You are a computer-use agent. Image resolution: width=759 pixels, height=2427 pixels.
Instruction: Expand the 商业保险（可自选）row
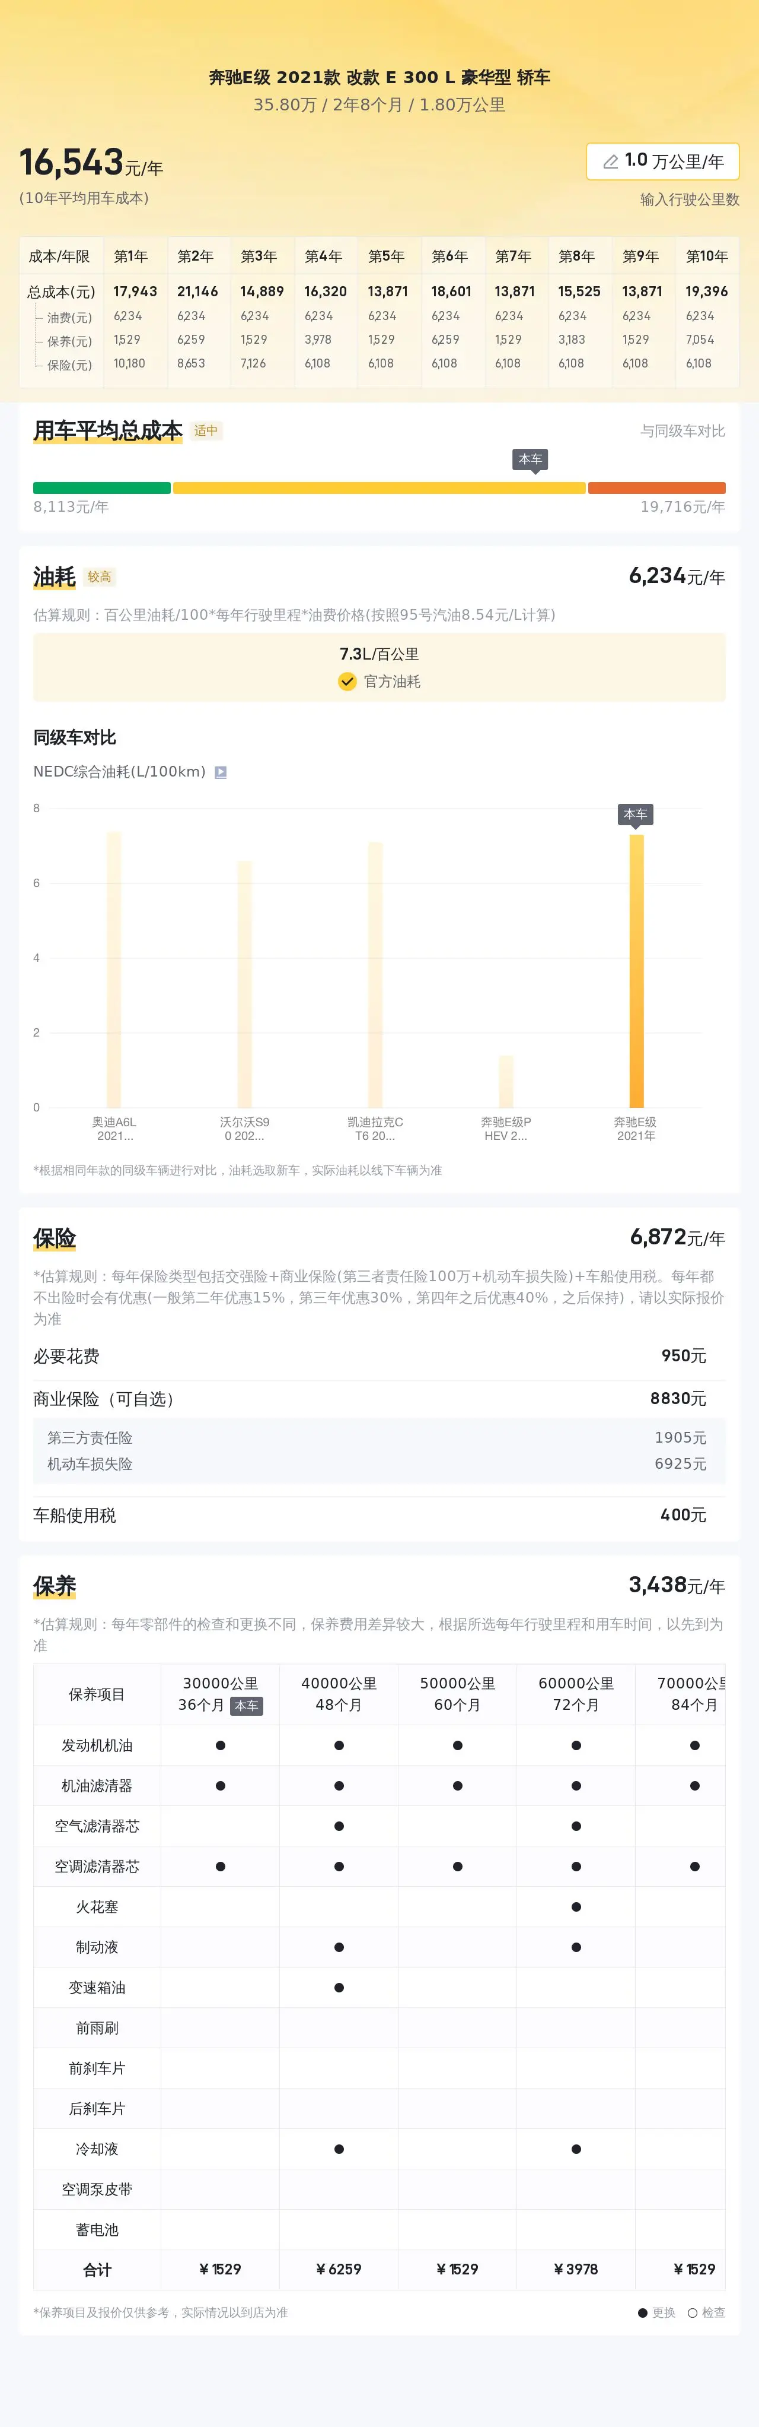379,1398
